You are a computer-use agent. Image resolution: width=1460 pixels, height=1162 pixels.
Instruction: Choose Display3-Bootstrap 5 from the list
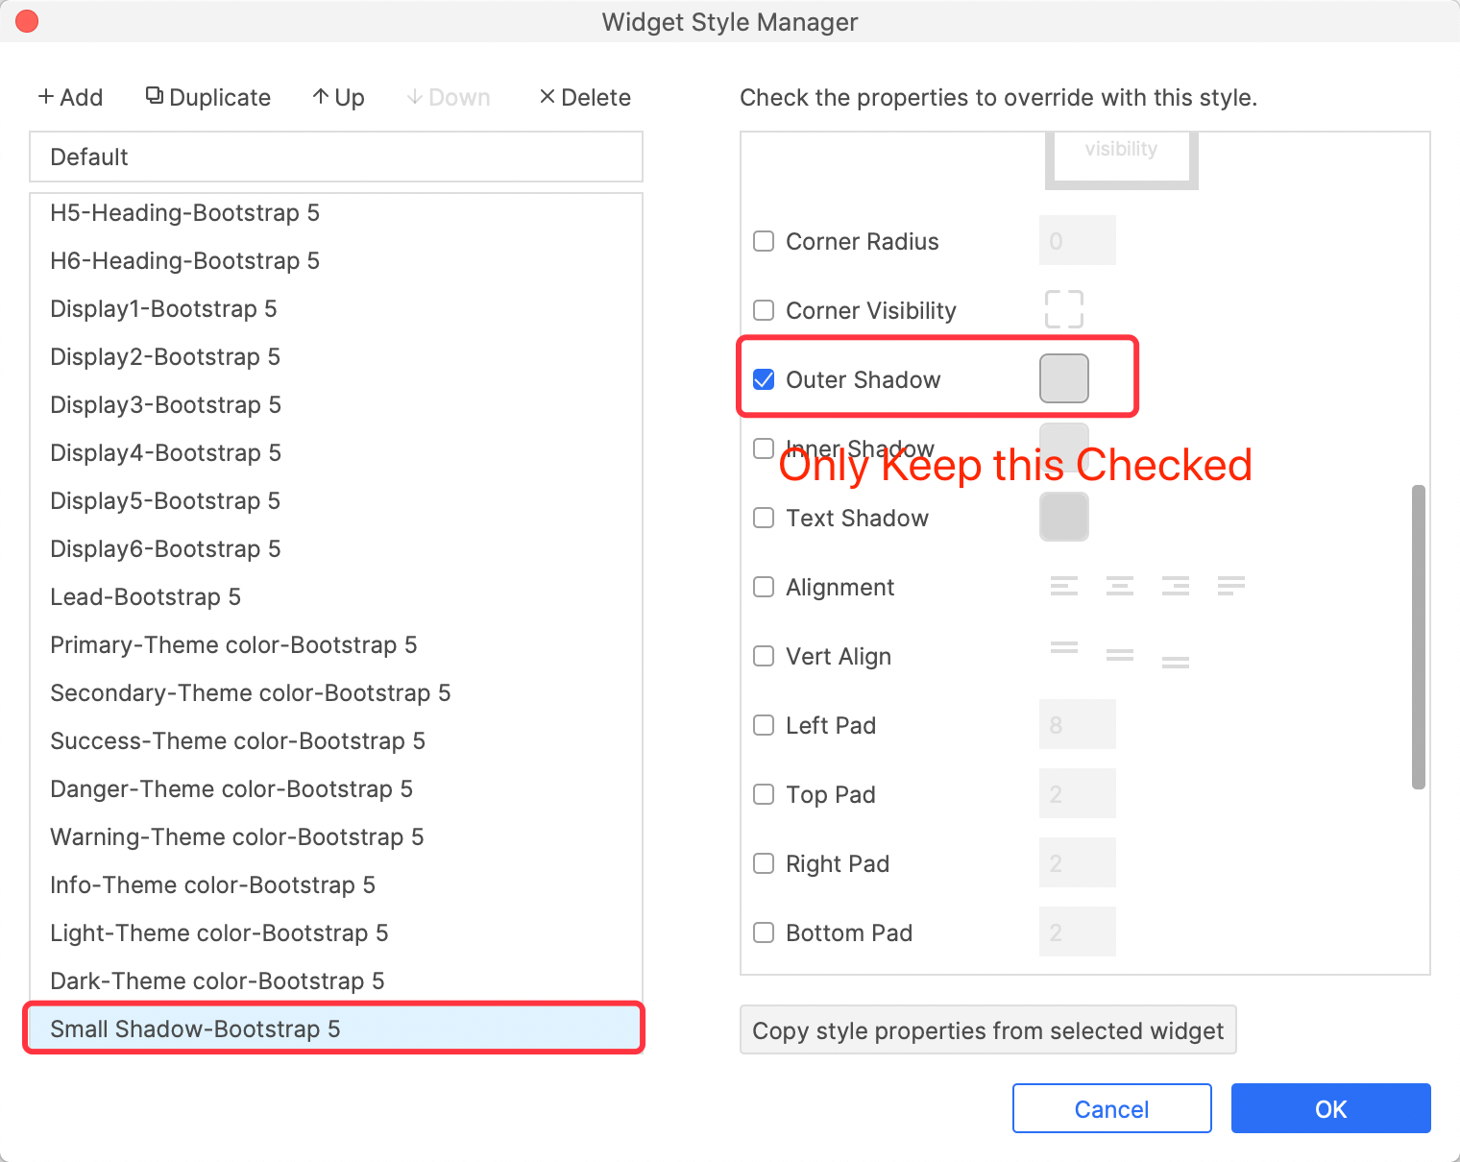165,405
